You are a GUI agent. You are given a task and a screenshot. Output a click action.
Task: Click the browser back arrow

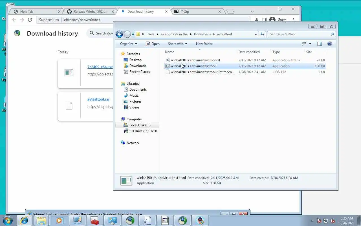coord(14,20)
